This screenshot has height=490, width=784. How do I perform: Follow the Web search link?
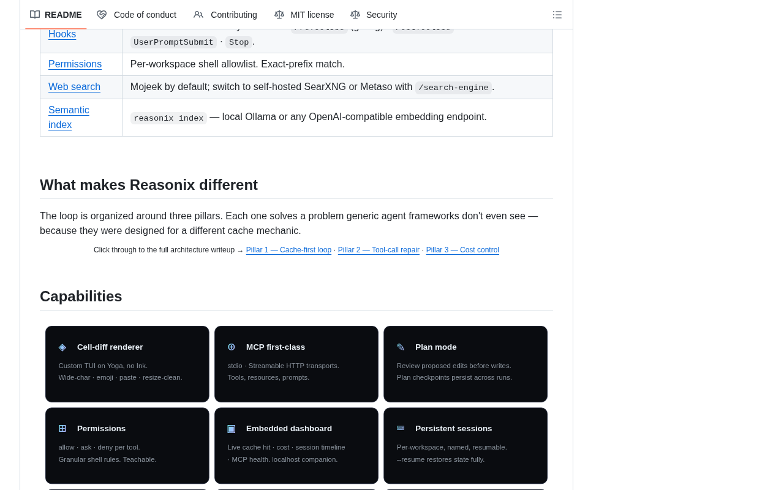(x=74, y=87)
